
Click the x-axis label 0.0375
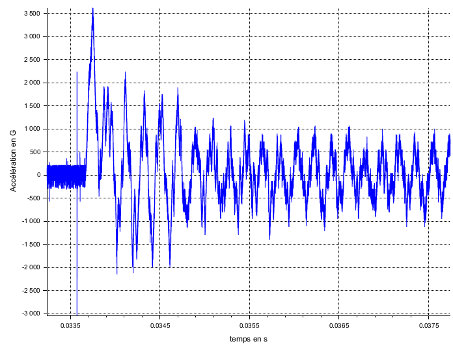point(429,326)
